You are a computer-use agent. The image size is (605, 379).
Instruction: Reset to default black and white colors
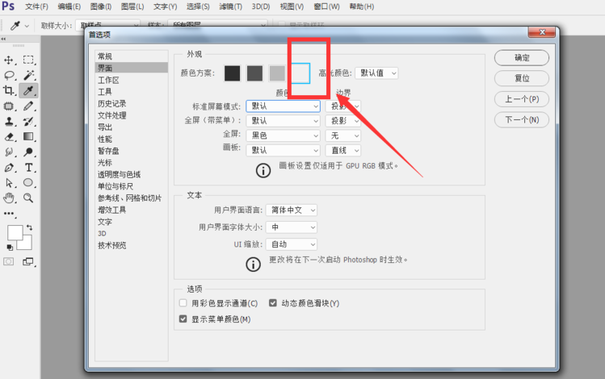point(10,248)
